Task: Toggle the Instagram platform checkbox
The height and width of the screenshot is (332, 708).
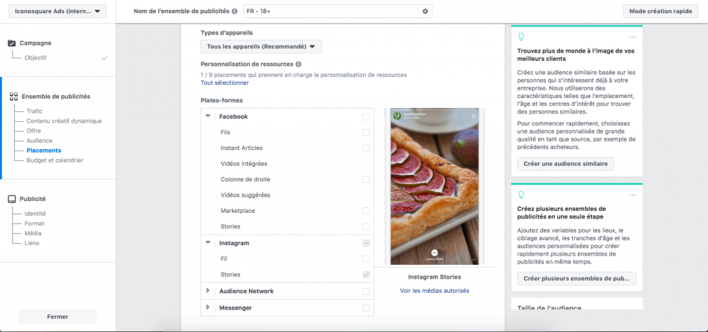Action: click(366, 243)
